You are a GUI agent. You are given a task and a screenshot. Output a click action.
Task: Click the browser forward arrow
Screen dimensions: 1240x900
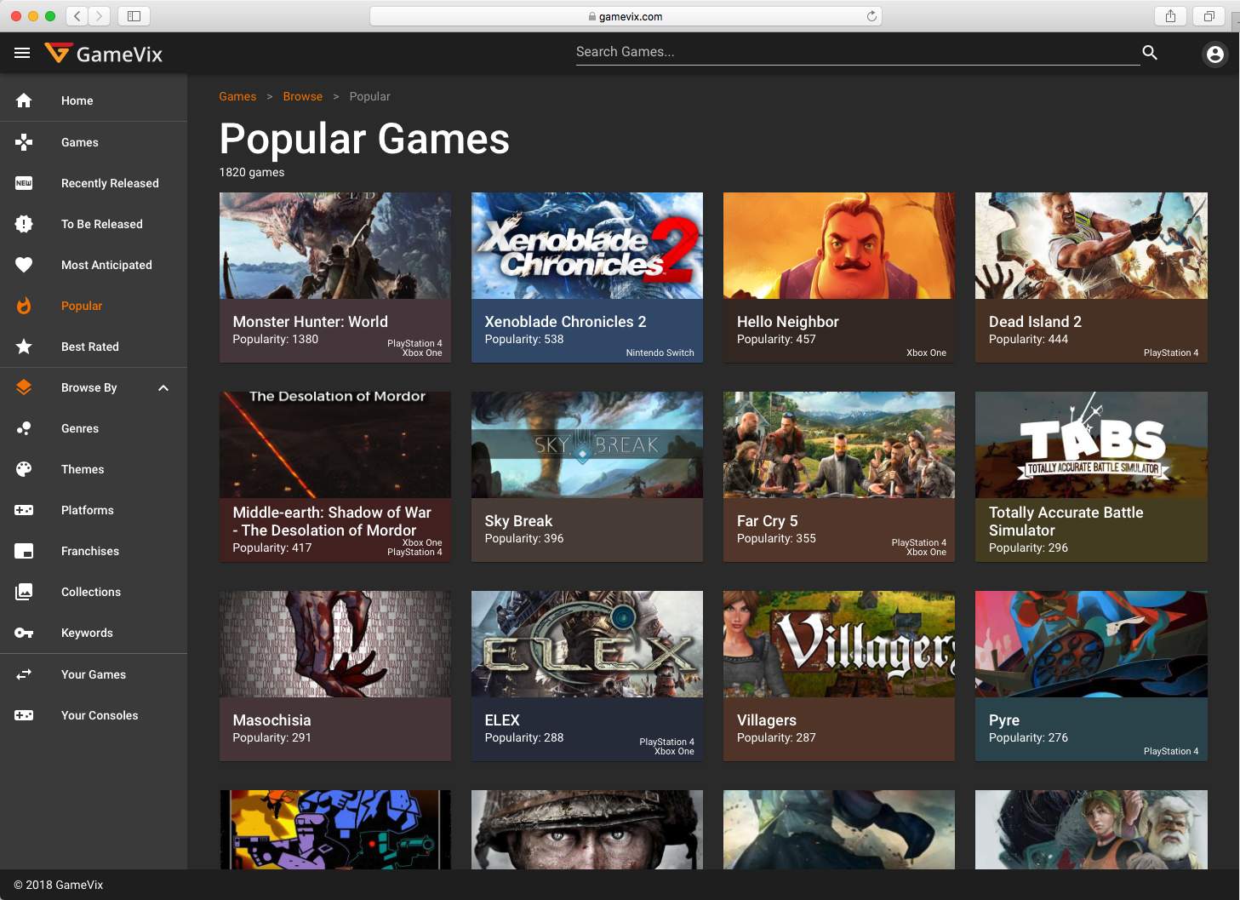tap(100, 16)
